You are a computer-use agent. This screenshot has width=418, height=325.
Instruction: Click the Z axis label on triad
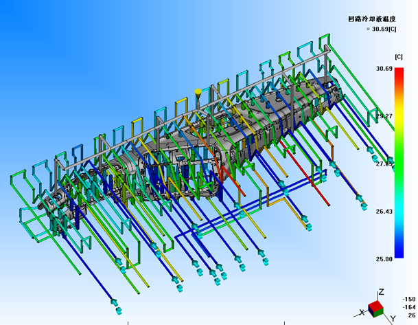point(381,292)
